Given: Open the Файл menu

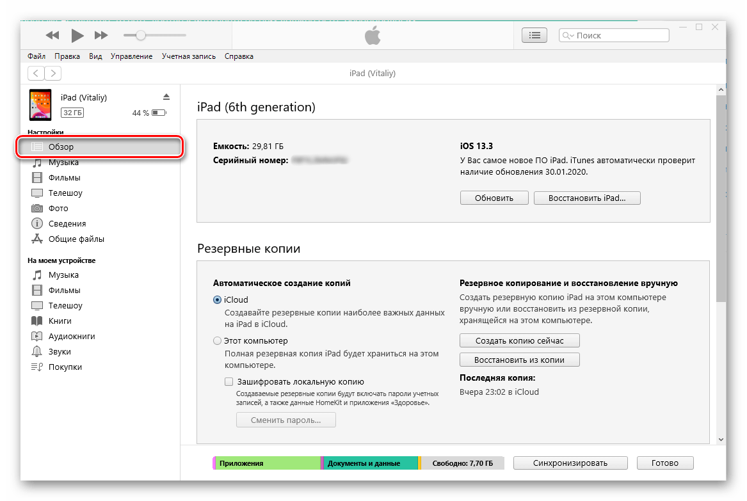Looking at the screenshot, I should pos(36,56).
